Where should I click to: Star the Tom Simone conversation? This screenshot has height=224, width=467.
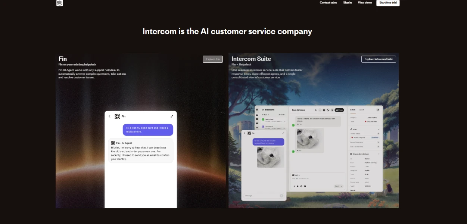pos(315,110)
